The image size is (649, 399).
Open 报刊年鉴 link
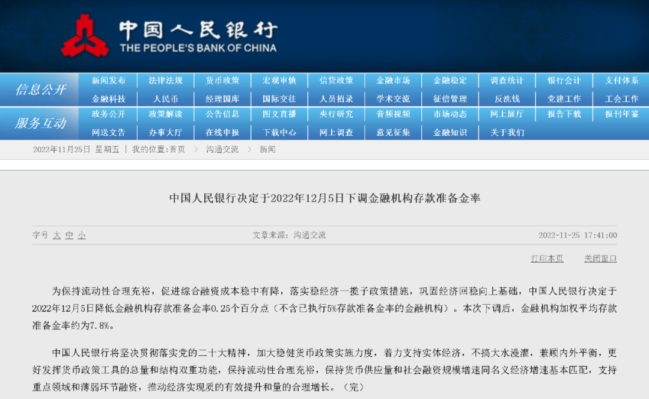[x=622, y=114]
